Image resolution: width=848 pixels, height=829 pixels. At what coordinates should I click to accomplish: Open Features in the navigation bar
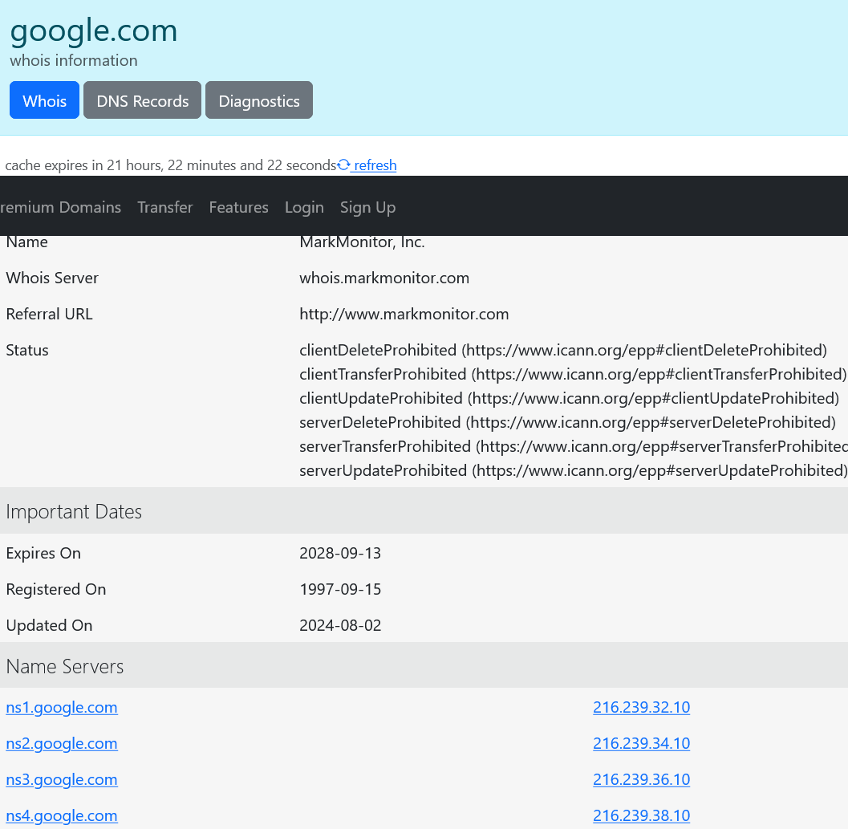tap(238, 207)
